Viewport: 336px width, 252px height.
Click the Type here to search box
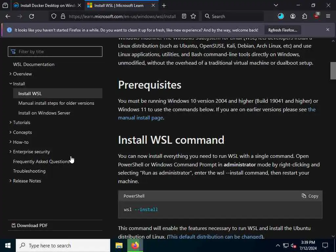[x=63, y=245]
